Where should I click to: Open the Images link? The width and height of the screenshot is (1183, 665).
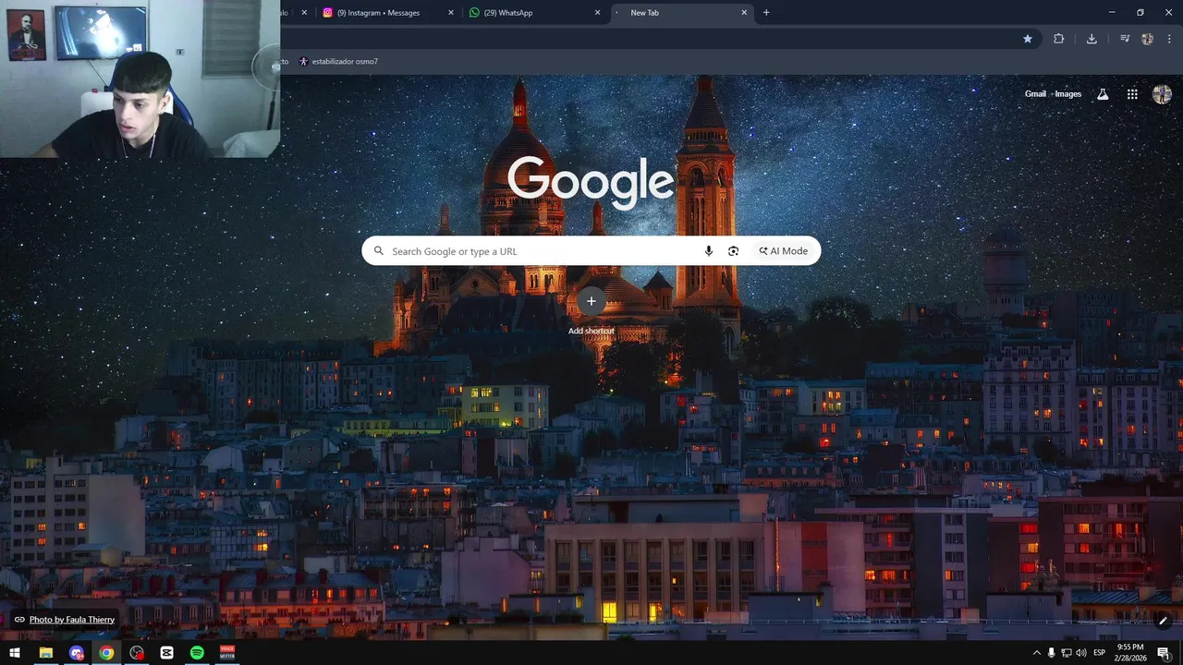(1067, 94)
